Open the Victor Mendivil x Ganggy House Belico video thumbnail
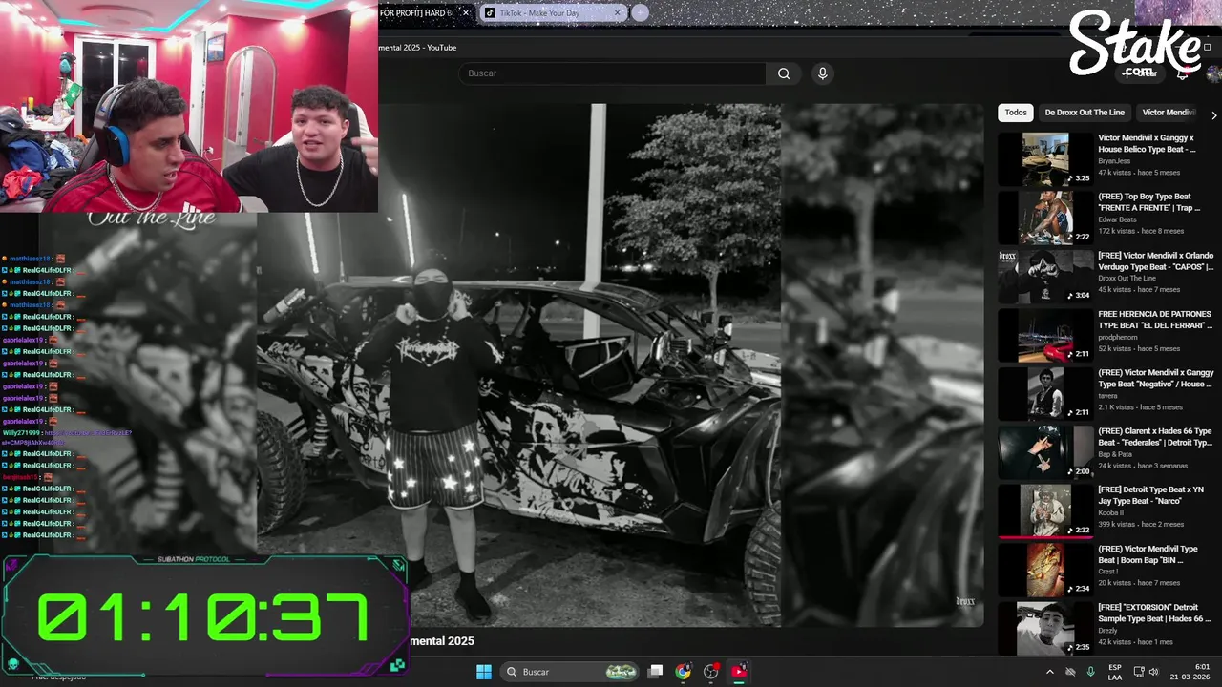The image size is (1222, 687). 1045,159
